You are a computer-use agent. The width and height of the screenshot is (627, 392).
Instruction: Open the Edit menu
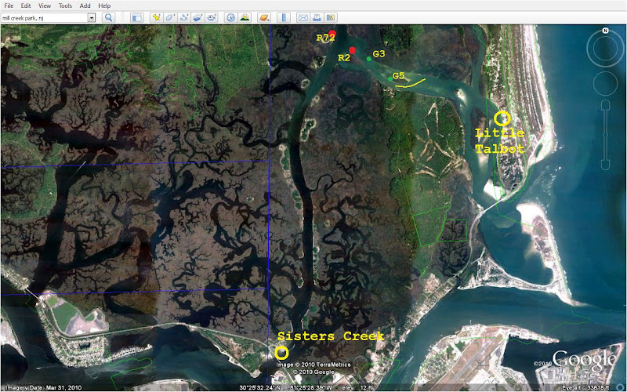(26, 5)
